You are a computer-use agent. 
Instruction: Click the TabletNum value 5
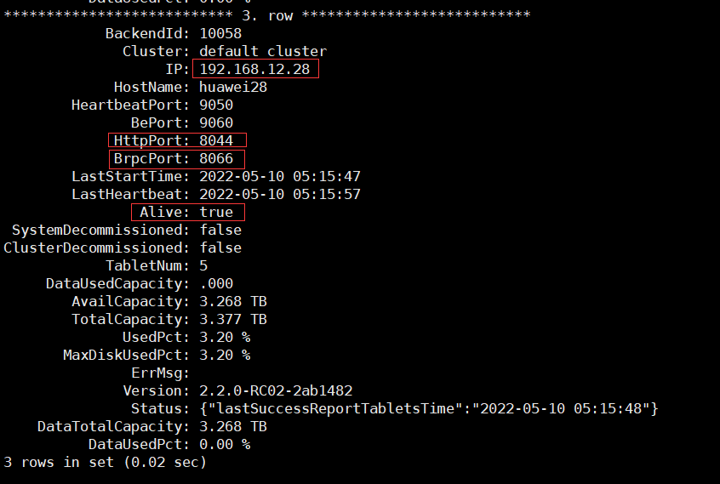point(203,265)
